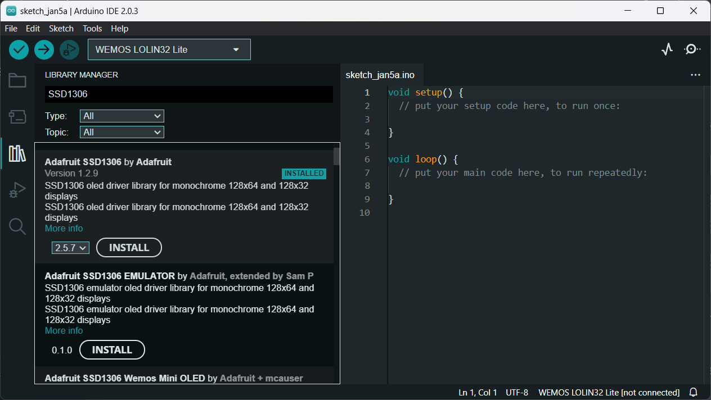Click the setup comment on line 2
Screen dimensions: 711x400
tap(510, 106)
